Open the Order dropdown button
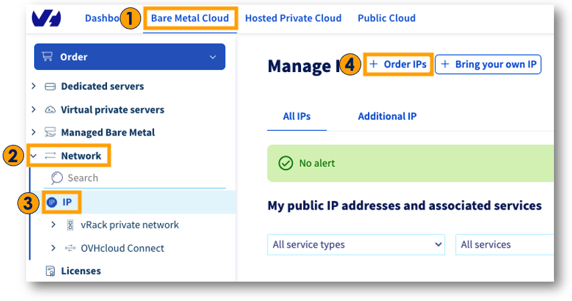 (x=130, y=57)
